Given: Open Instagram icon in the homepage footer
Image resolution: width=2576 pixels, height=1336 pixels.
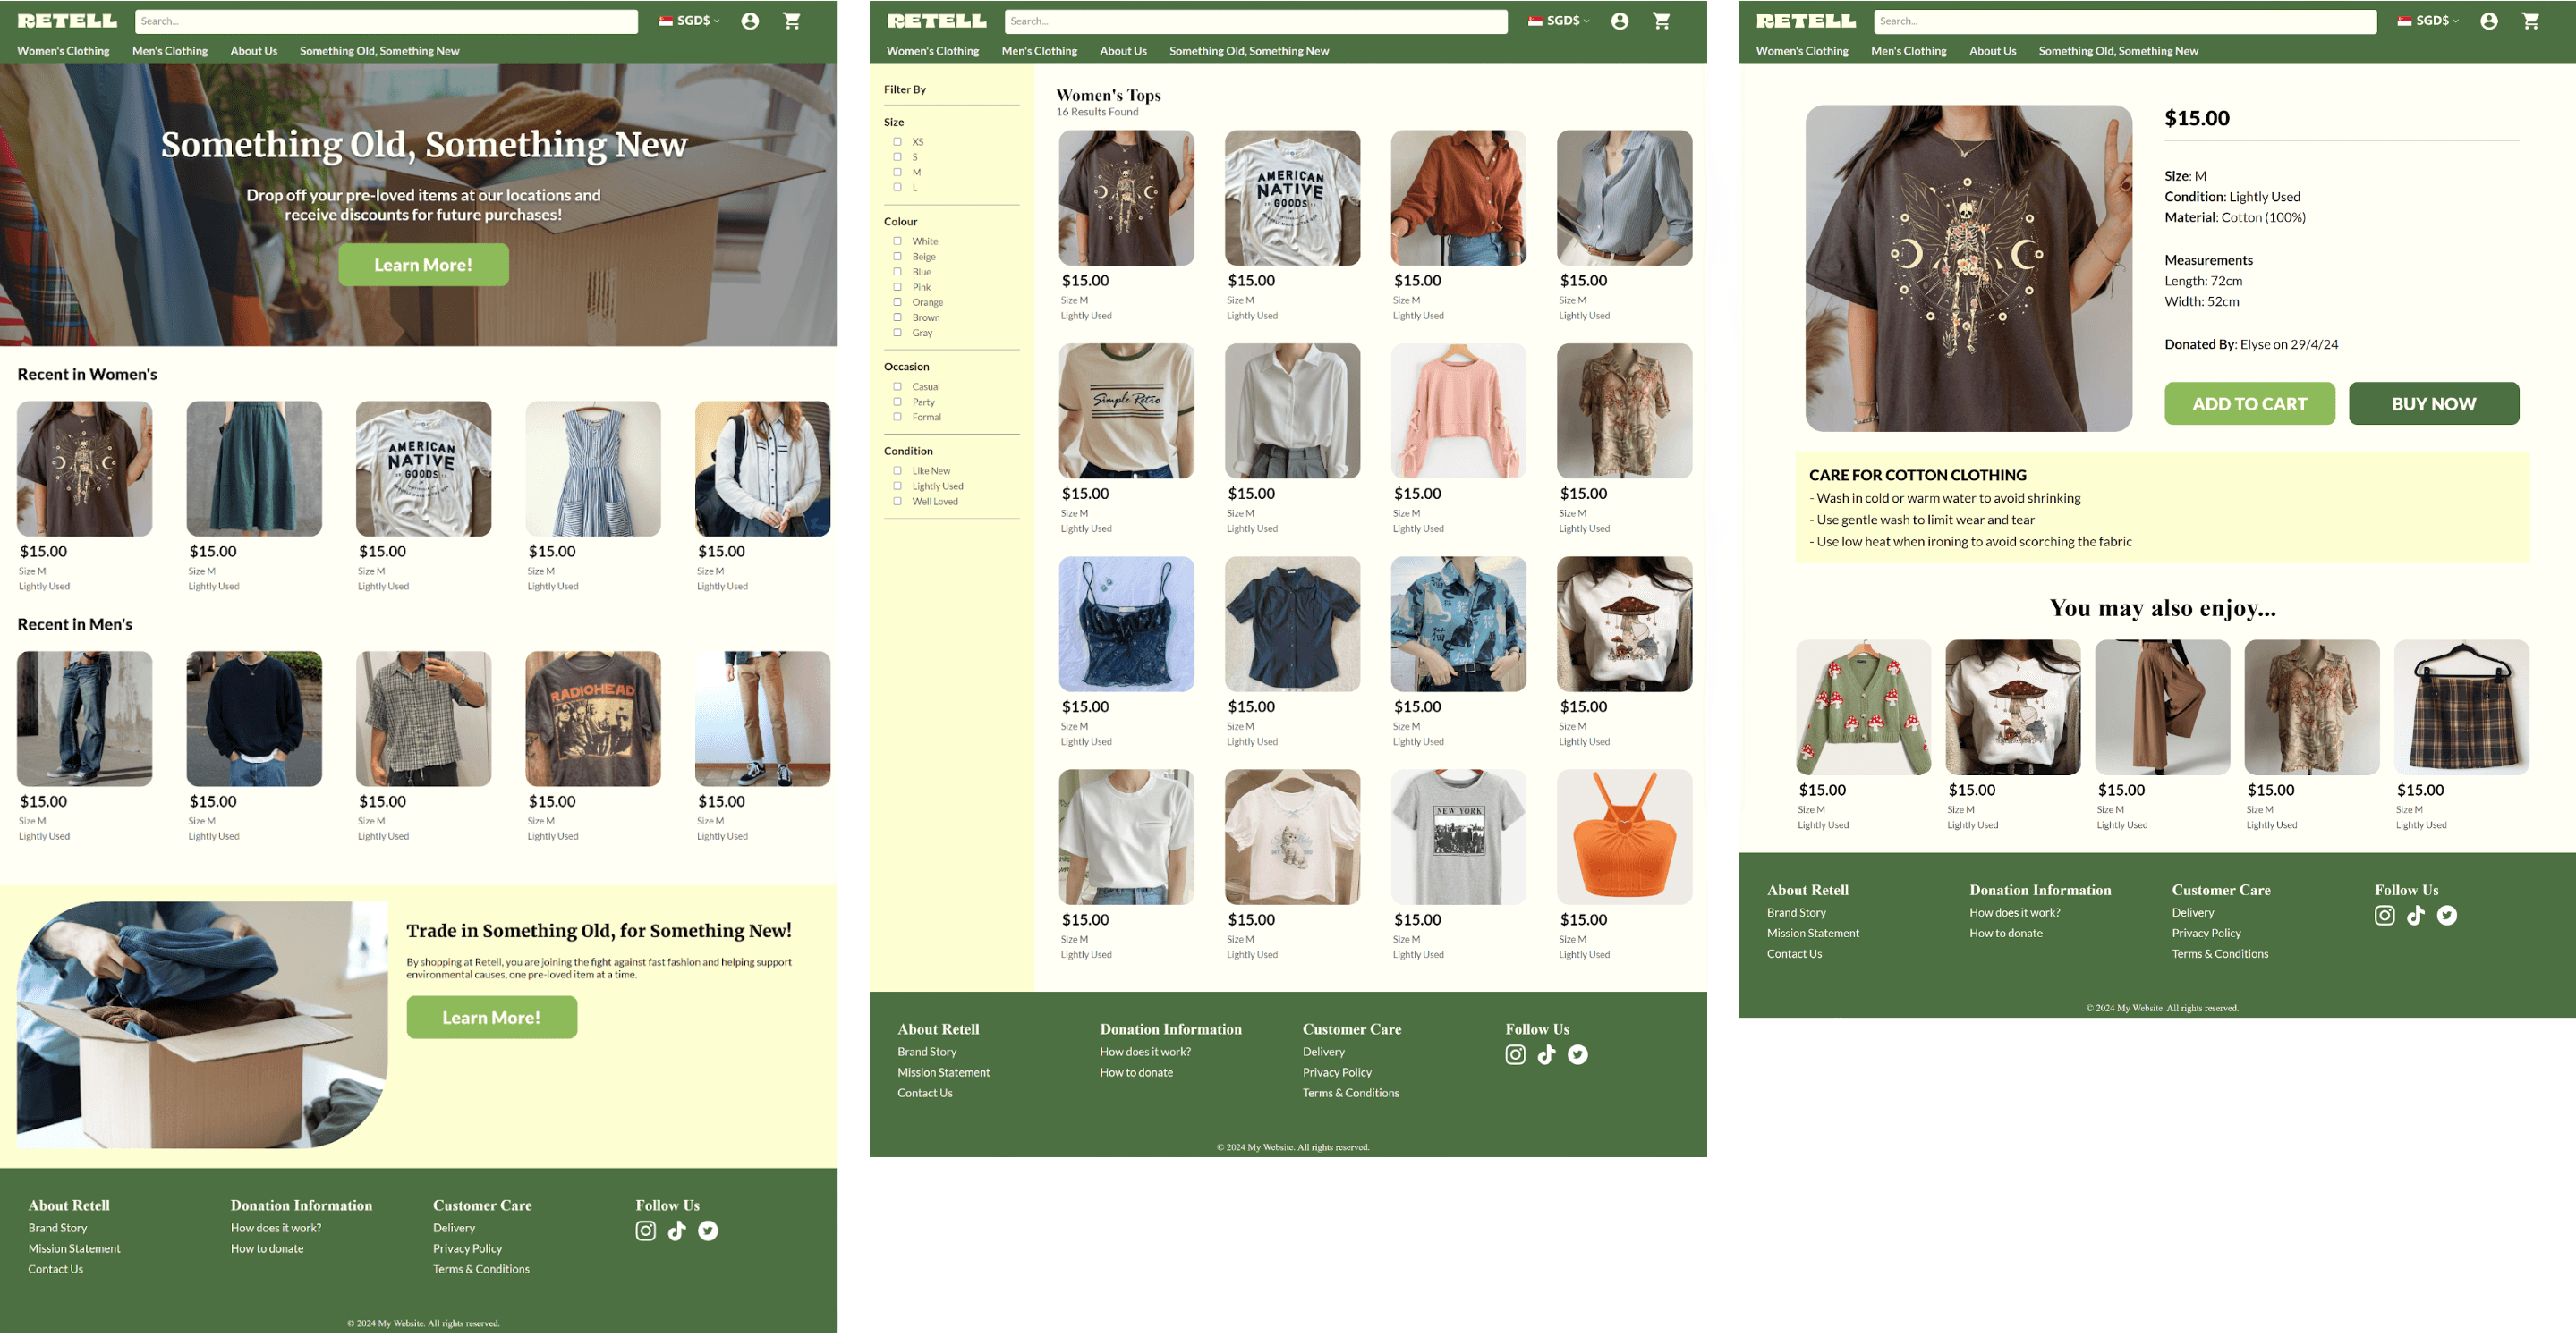Looking at the screenshot, I should pyautogui.click(x=646, y=1231).
